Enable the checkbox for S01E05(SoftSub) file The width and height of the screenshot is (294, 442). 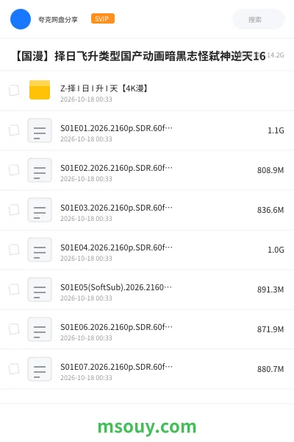tap(14, 290)
